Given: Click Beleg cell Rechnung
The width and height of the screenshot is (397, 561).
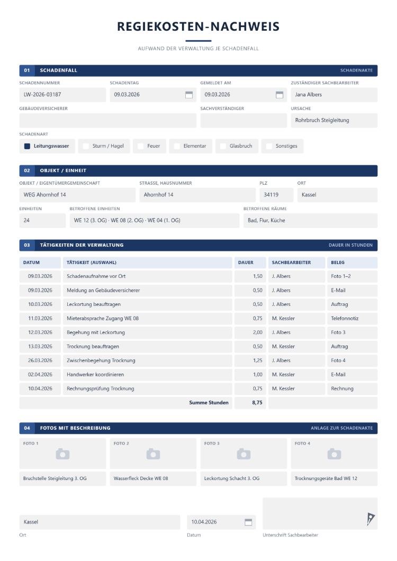Looking at the screenshot, I should point(352,388).
